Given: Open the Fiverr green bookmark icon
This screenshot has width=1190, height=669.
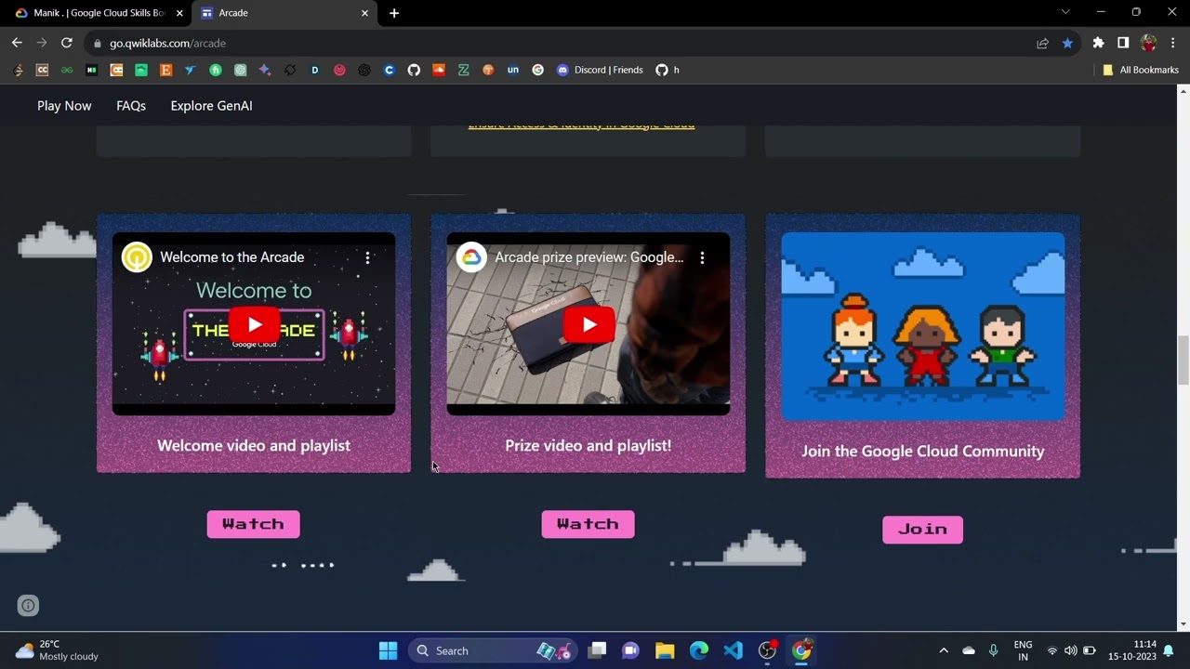Looking at the screenshot, I should point(216,70).
